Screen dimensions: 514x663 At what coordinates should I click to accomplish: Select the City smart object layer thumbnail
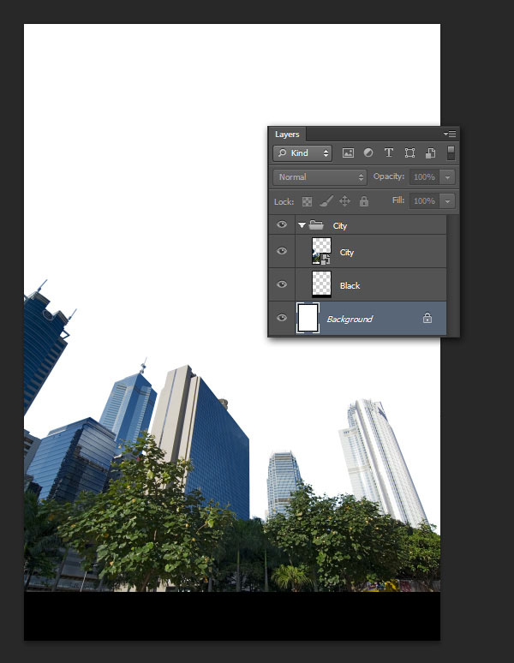(321, 251)
